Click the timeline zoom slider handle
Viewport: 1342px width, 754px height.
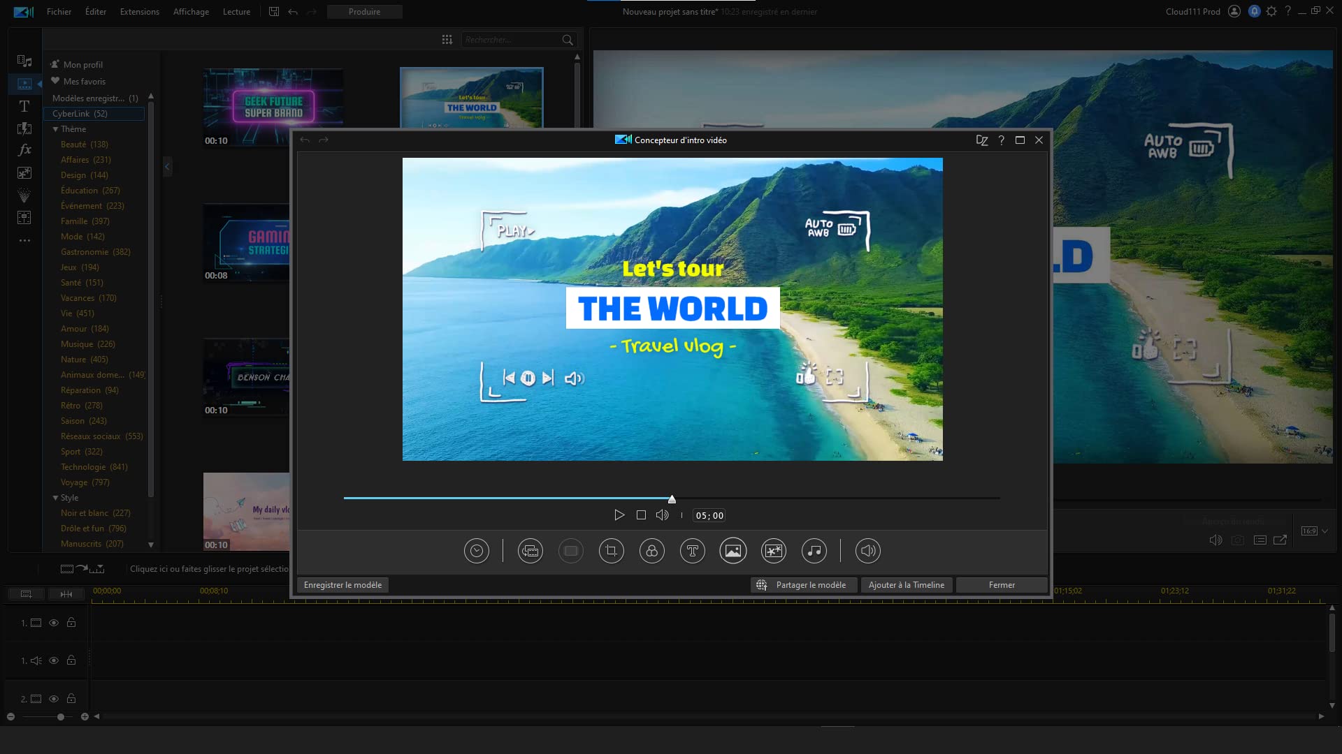(61, 717)
